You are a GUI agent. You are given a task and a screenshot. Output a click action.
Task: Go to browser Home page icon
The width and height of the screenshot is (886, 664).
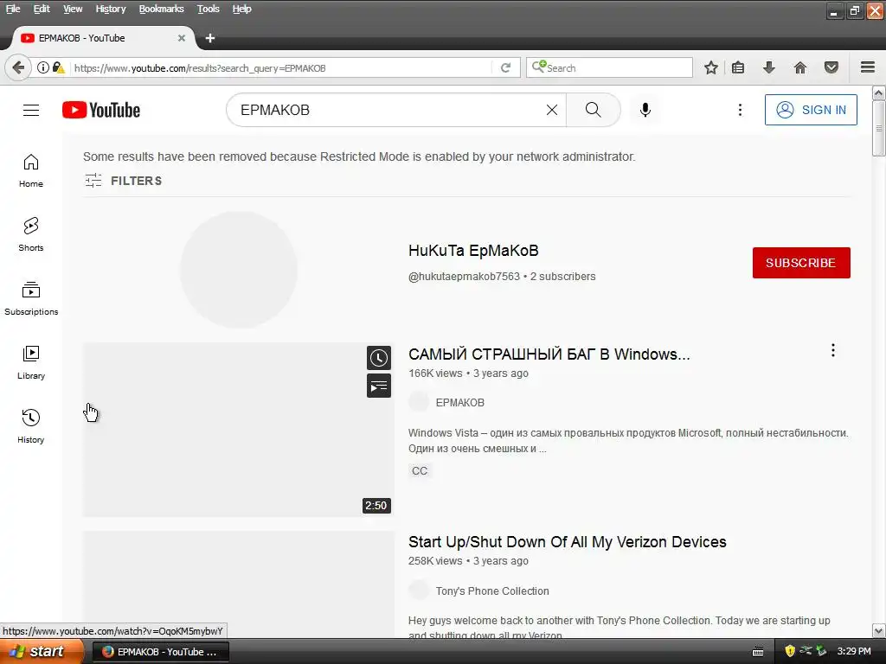pos(800,67)
